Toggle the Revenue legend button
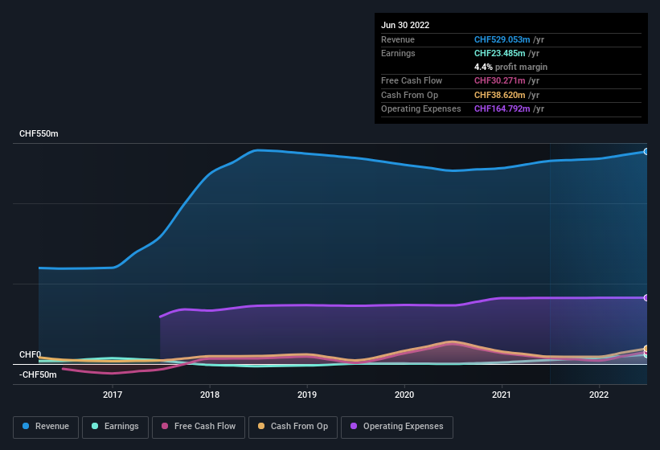The width and height of the screenshot is (660, 450). pos(46,427)
